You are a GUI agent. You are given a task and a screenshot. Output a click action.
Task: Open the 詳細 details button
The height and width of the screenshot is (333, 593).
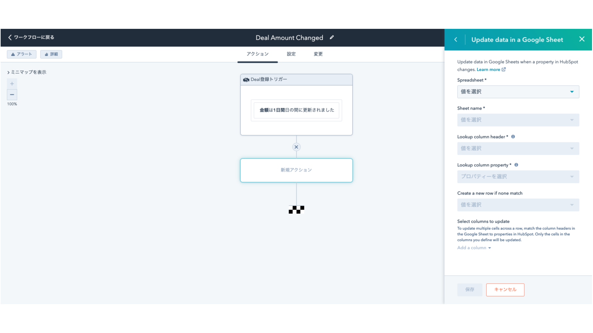(x=51, y=54)
